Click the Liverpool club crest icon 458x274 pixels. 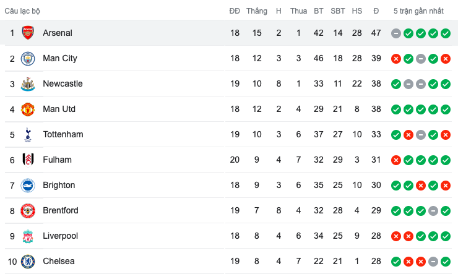(x=28, y=236)
